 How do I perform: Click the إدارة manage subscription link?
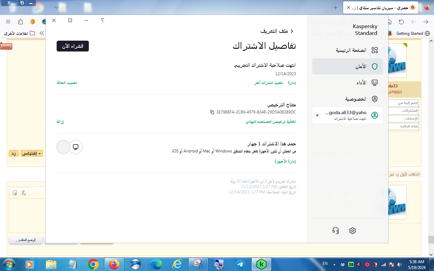(x=292, y=83)
